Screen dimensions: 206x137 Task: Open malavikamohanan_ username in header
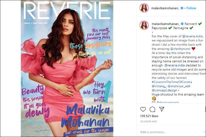pos(165,8)
